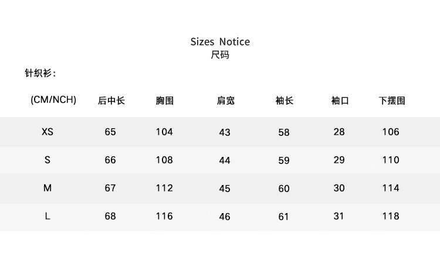The width and height of the screenshot is (440, 257).
Task: Select the L hem value 118
Action: [x=391, y=216]
